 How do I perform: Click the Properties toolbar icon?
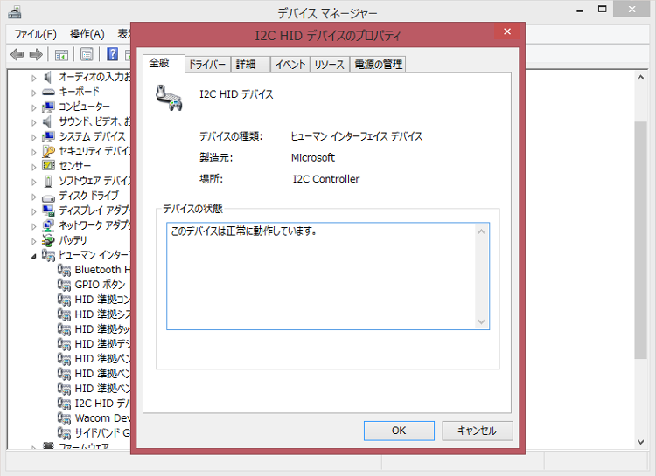87,54
